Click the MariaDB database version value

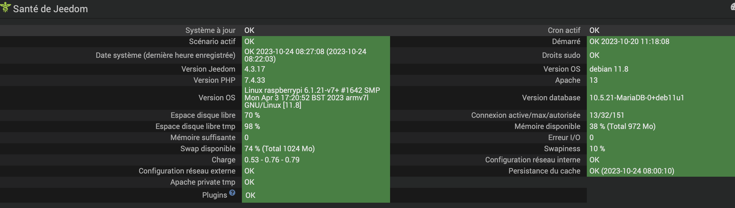pos(636,98)
